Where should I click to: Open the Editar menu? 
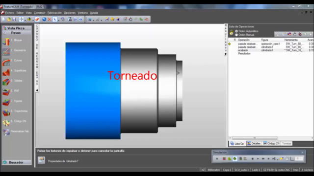[20, 13]
